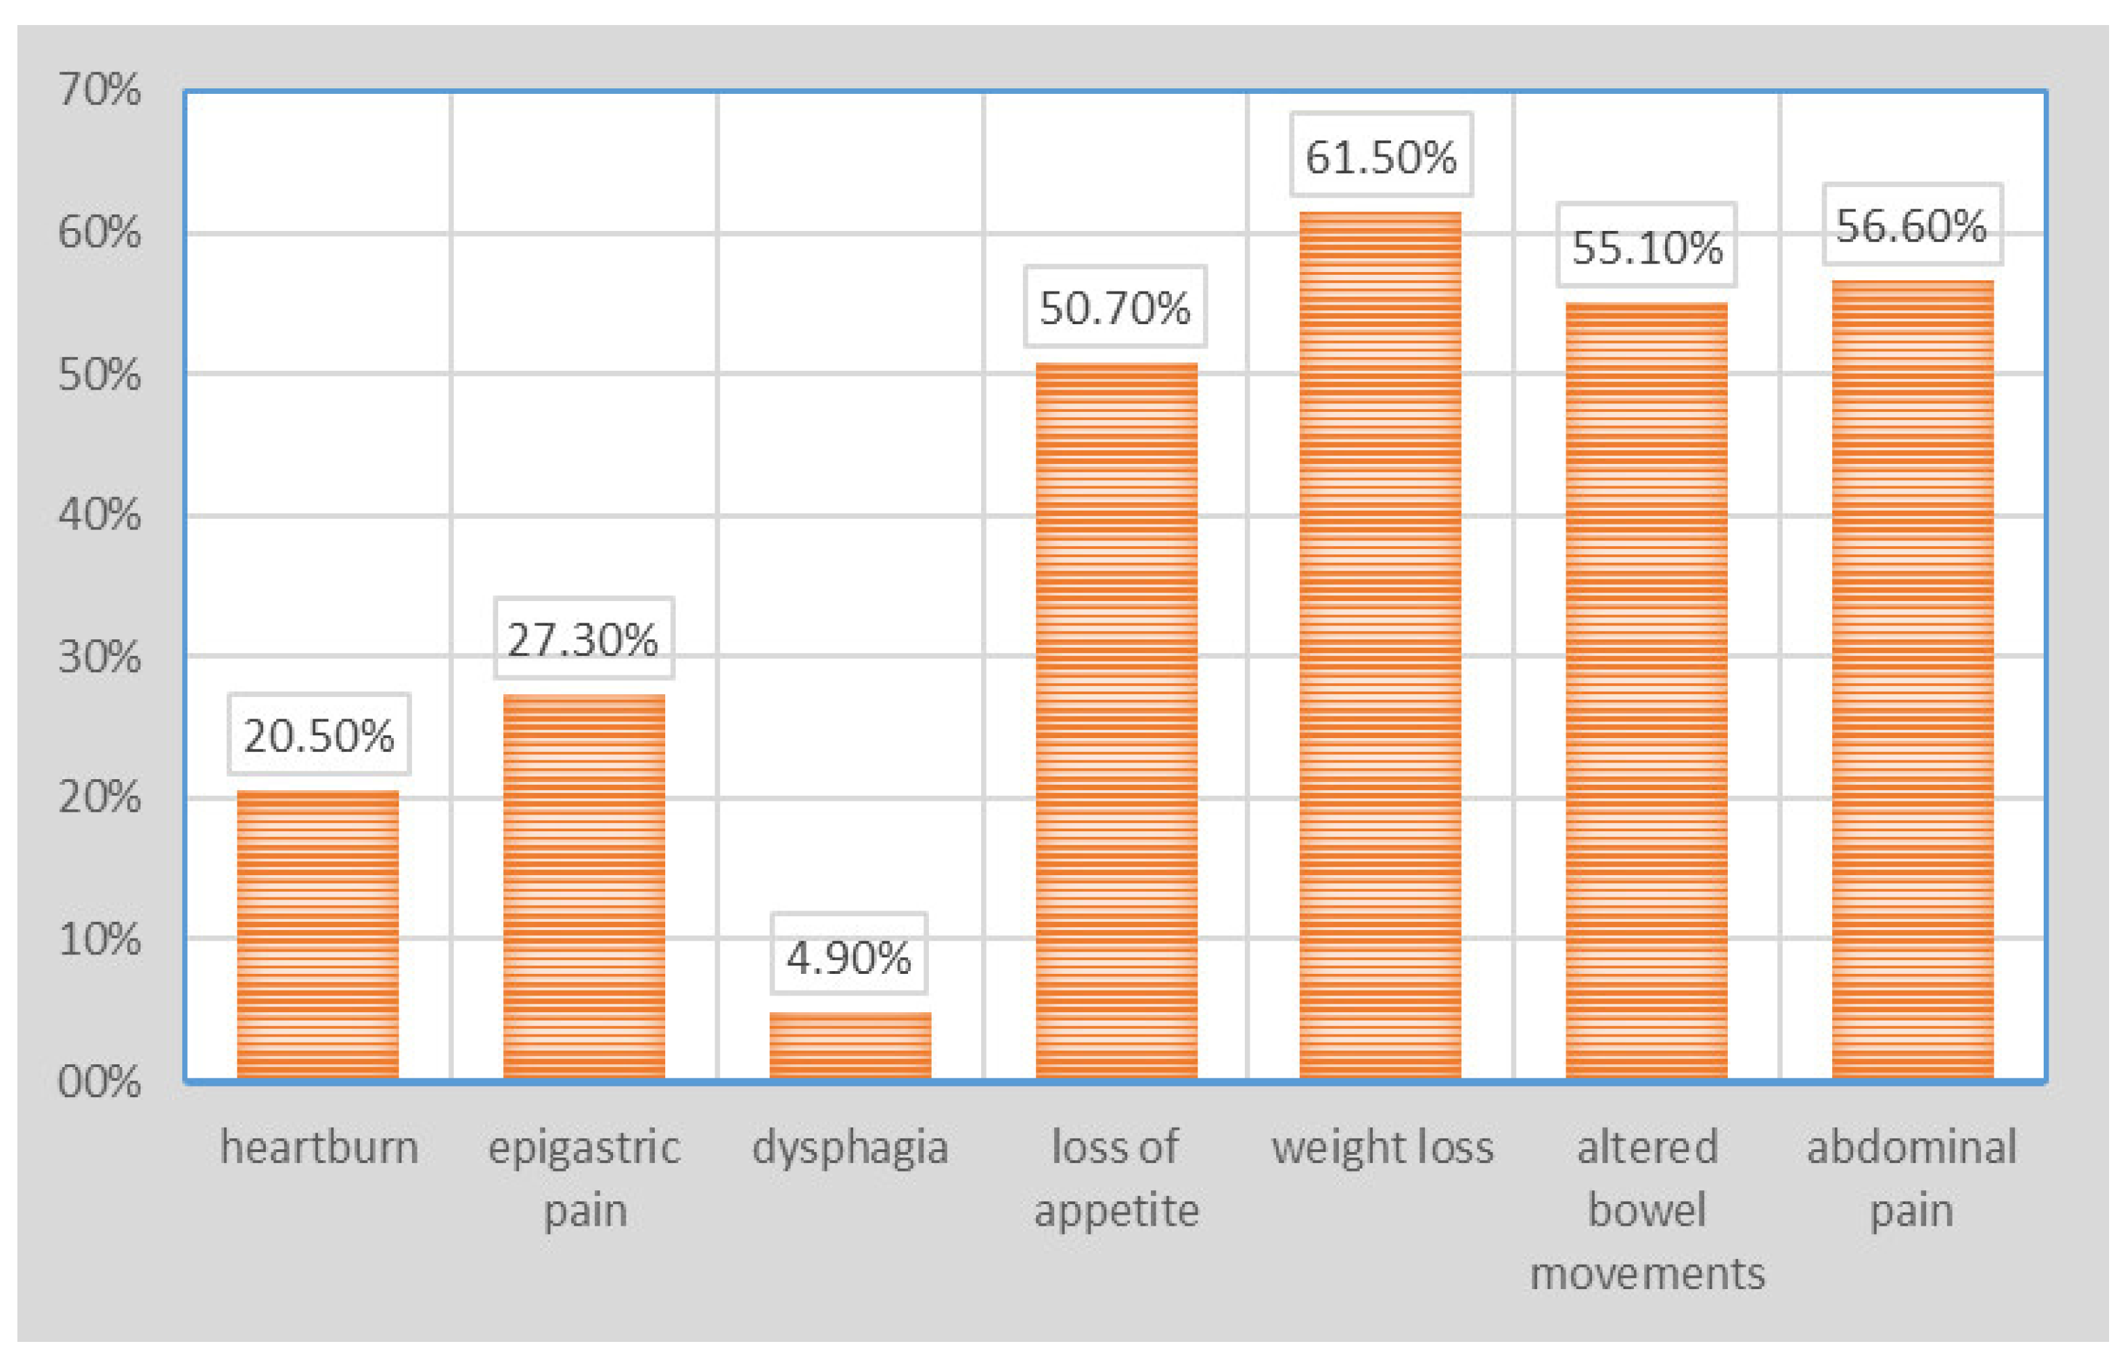Click the 00% axis label
Screen dimensions: 2123x1360
[x=99, y=1081]
